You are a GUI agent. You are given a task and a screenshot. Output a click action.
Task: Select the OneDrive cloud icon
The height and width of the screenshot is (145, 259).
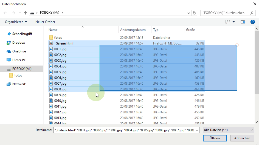tap(9, 51)
